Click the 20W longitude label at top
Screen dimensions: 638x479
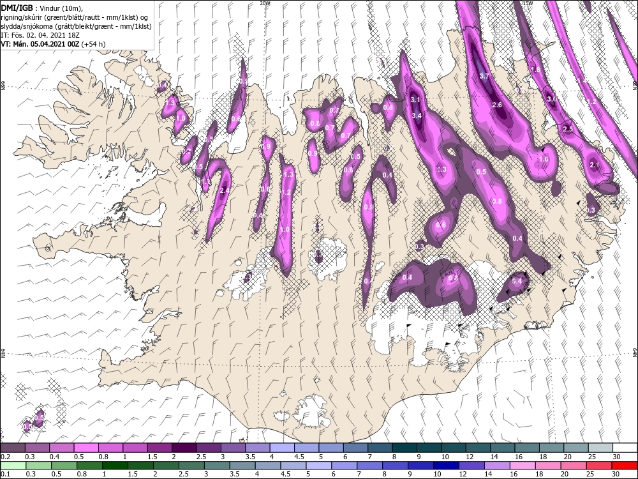coord(265,3)
